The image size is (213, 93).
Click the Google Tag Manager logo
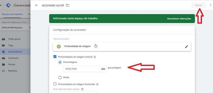(8, 5)
